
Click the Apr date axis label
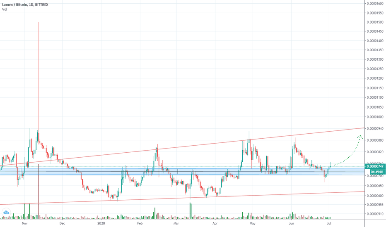coord(215,223)
